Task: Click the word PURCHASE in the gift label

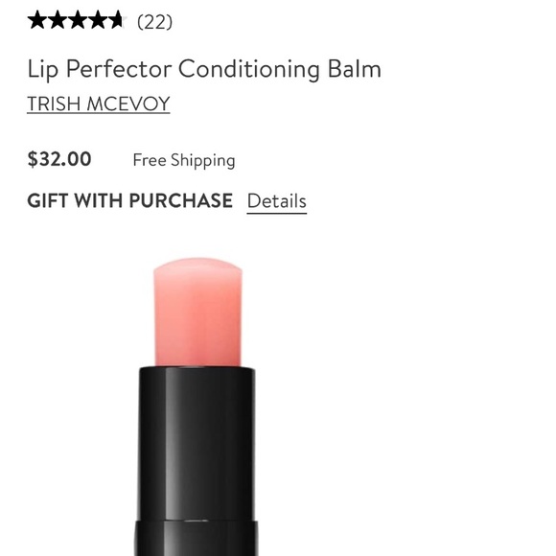Action: click(181, 200)
